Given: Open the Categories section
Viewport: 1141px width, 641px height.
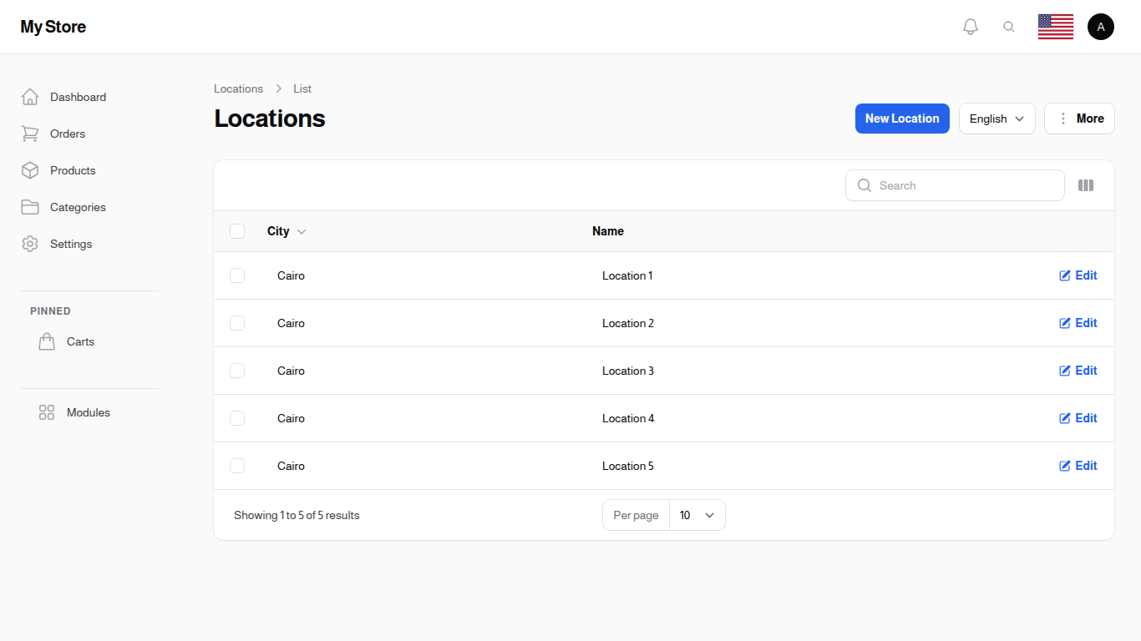Looking at the screenshot, I should coord(78,207).
